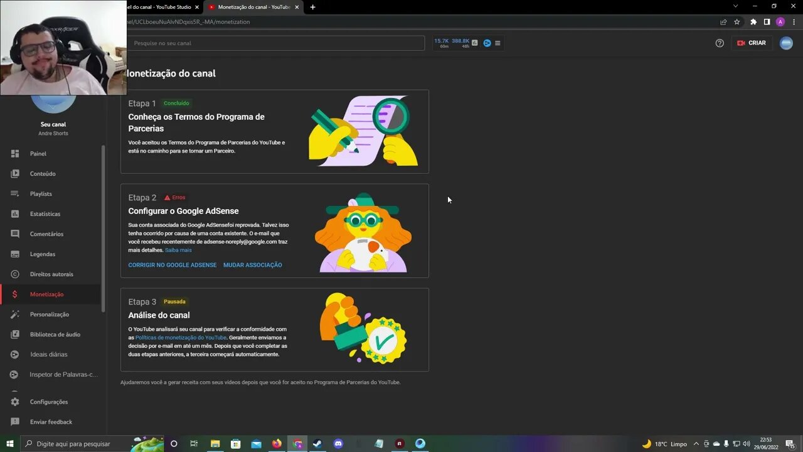803x452 pixels.
Task: Open File Explorer from taskbar
Action: tap(215, 444)
